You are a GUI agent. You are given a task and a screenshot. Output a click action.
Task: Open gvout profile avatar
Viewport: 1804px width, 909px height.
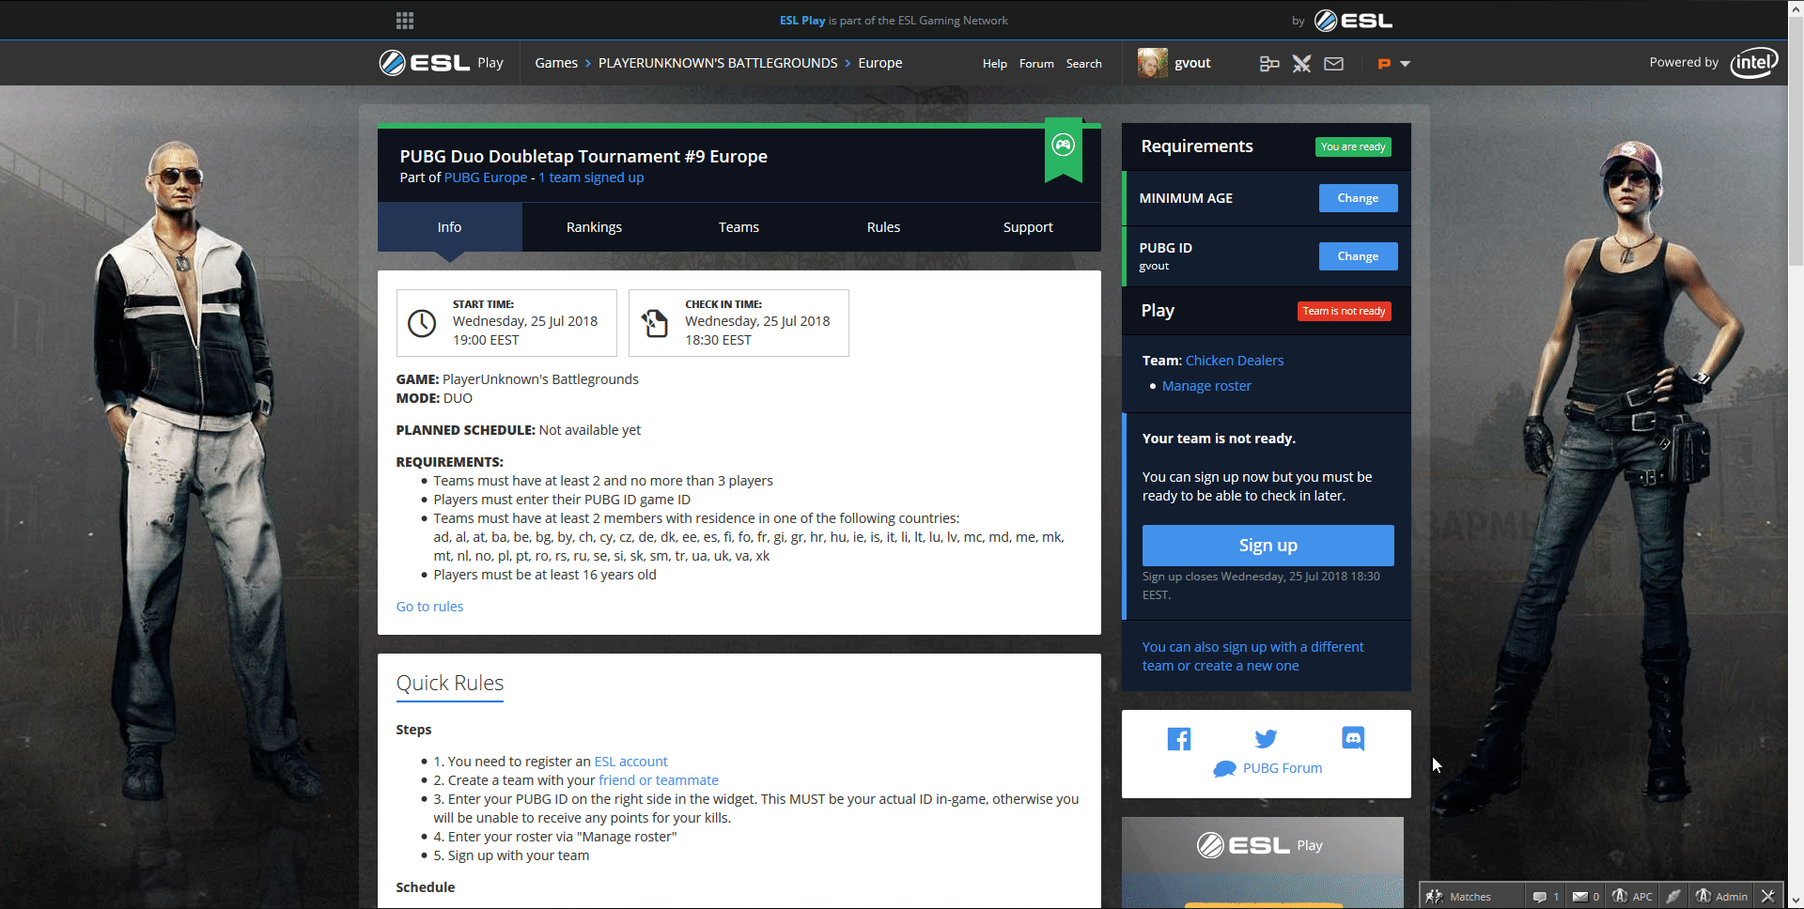[x=1152, y=63]
